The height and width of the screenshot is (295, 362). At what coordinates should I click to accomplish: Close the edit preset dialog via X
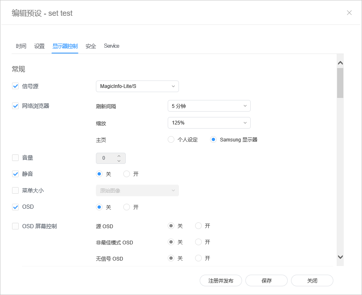[x=349, y=13]
